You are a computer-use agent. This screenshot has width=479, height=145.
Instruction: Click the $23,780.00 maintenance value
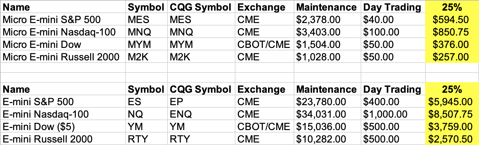point(321,102)
